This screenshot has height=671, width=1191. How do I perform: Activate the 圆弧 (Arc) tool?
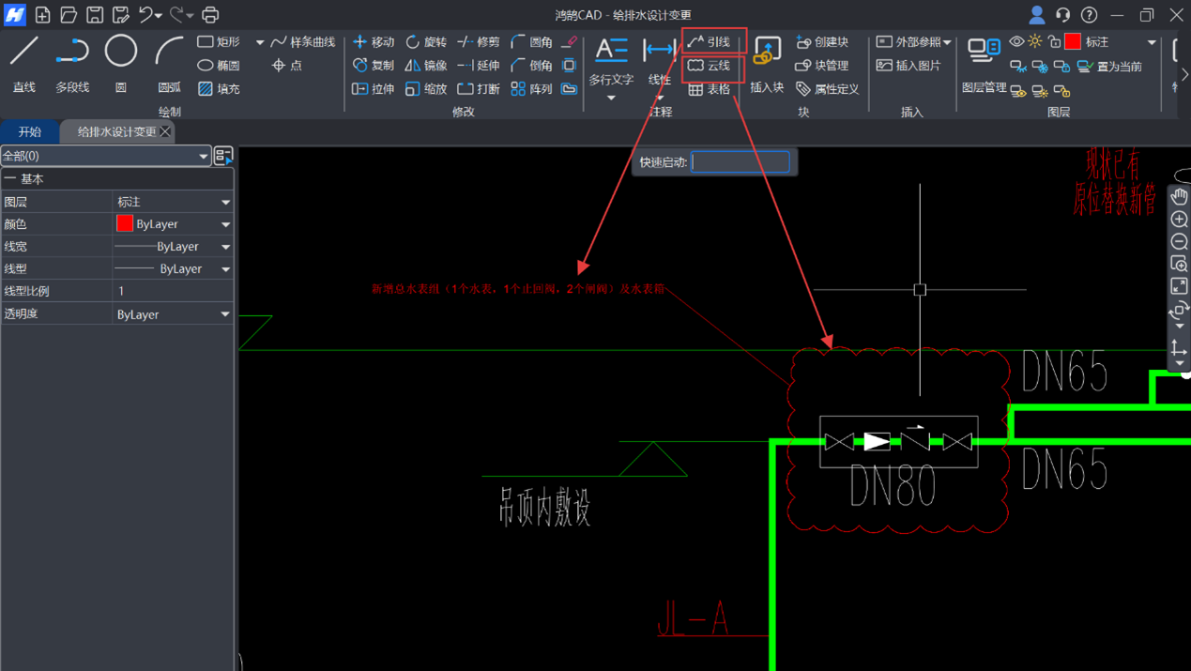(169, 61)
